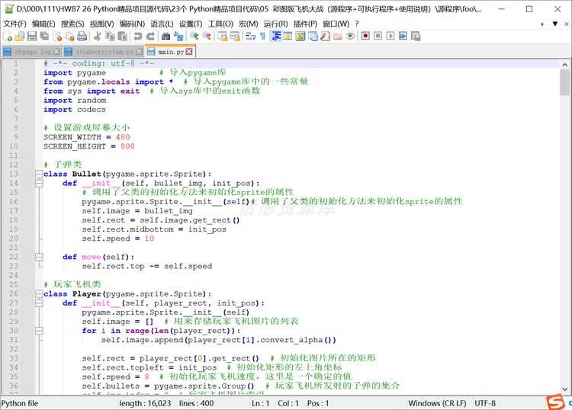Image resolution: width=572 pixels, height=410 pixels.
Task: Create a new file with the New icon
Action: [8, 36]
